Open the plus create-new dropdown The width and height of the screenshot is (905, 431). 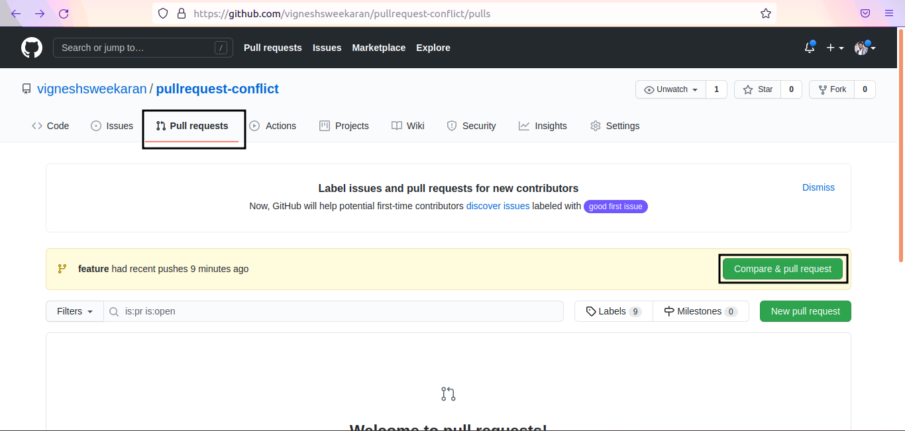834,48
